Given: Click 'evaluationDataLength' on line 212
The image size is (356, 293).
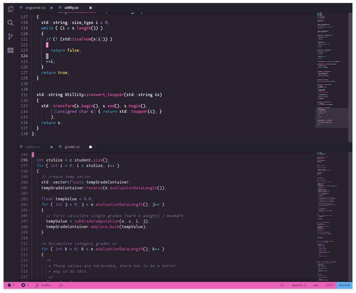Looking at the screenshot, I should tap(119, 249).
